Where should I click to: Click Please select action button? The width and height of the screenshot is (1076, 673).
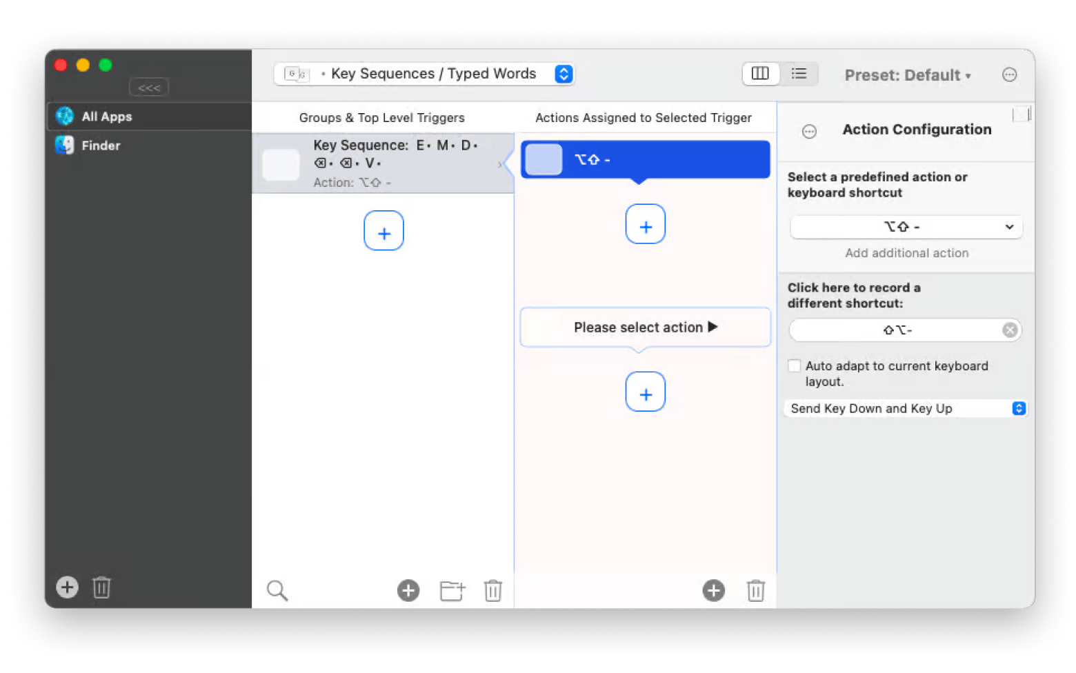tap(645, 328)
